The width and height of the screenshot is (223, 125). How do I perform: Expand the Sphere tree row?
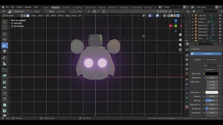pos(193,22)
